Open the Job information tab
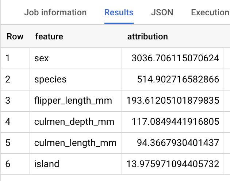The image size is (230, 181). [x=55, y=12]
